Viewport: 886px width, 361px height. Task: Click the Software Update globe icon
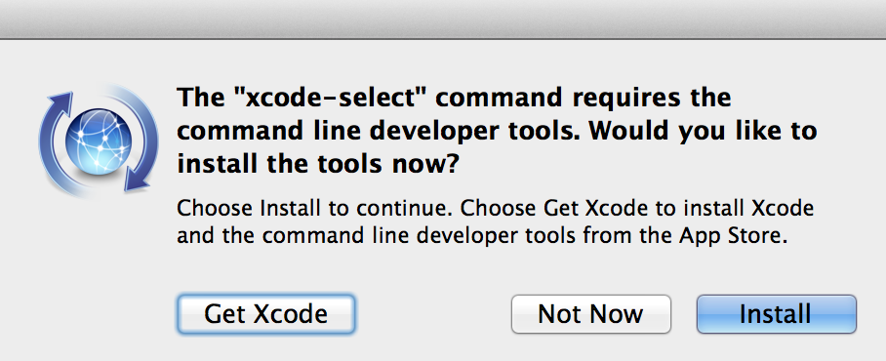[x=98, y=140]
